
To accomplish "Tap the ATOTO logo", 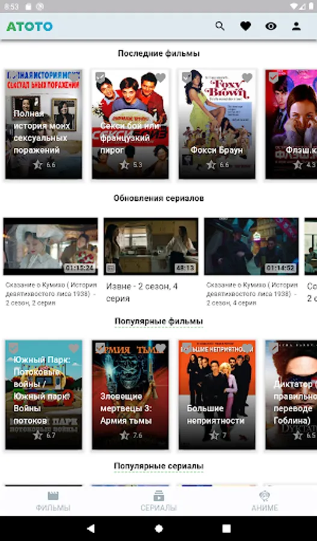I will [29, 26].
